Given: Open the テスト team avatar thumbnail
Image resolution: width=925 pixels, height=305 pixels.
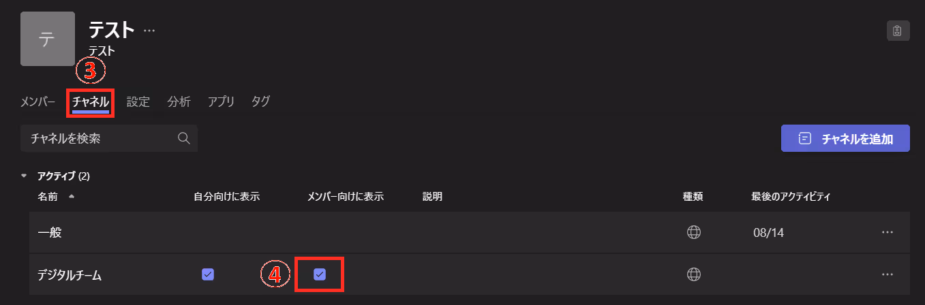Looking at the screenshot, I should click(x=47, y=39).
